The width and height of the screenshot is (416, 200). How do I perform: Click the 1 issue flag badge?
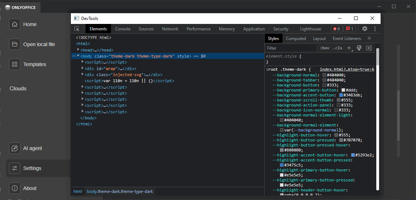click(350, 29)
